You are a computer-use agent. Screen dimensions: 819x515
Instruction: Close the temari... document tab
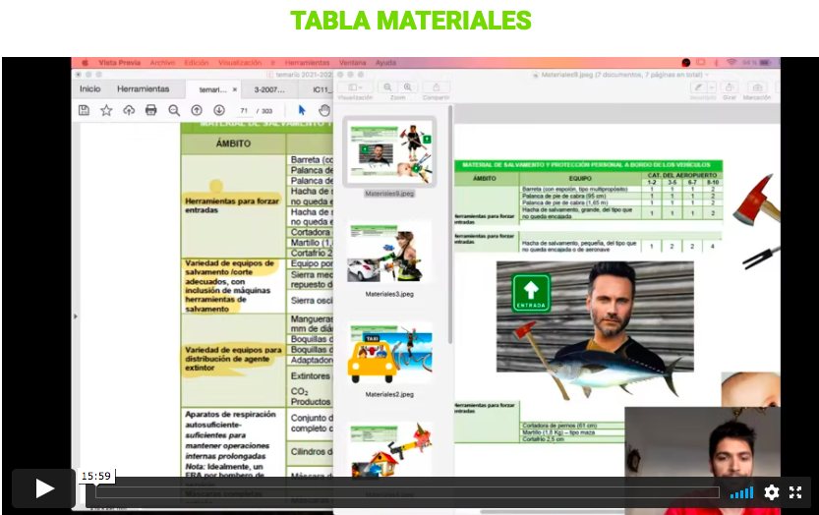235,89
